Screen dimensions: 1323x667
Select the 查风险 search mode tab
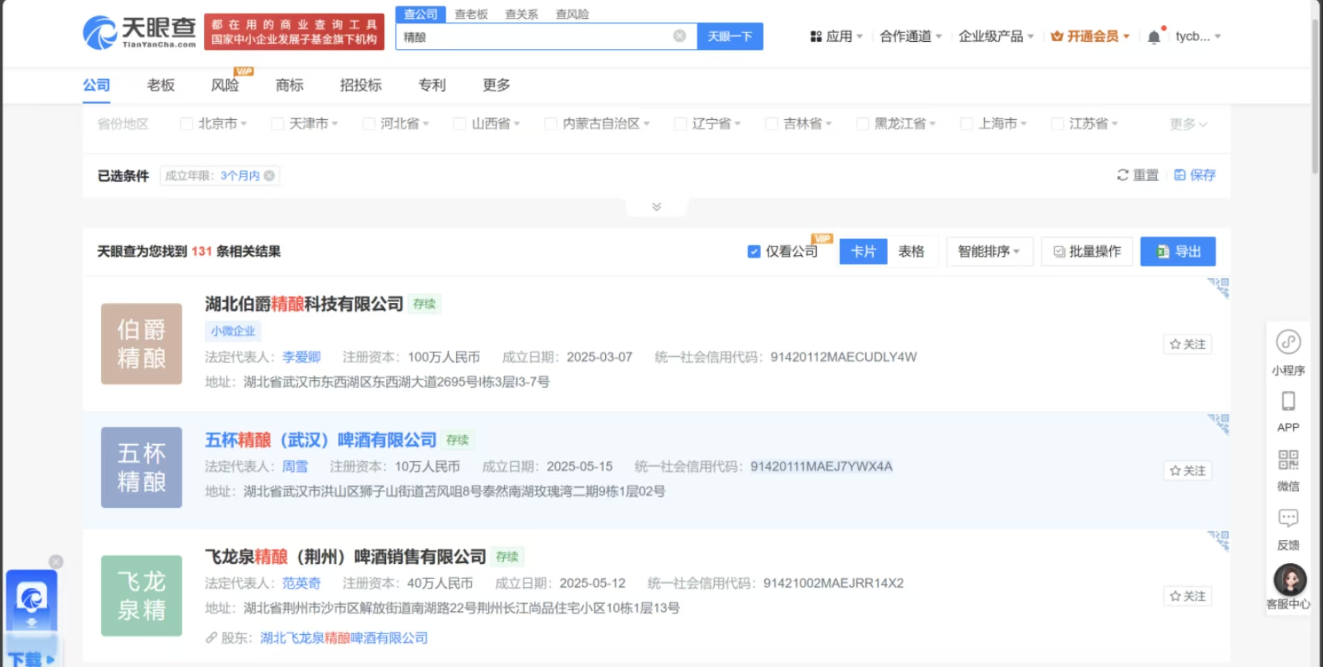point(572,15)
